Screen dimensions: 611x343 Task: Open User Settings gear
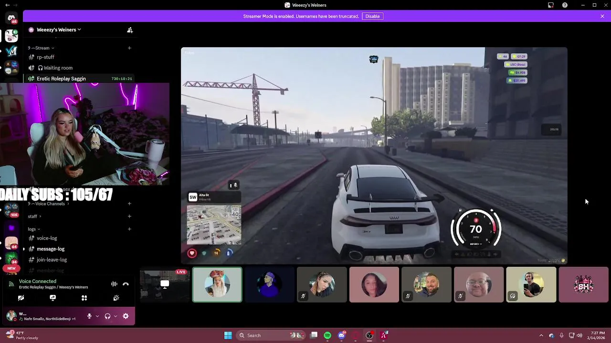click(126, 316)
